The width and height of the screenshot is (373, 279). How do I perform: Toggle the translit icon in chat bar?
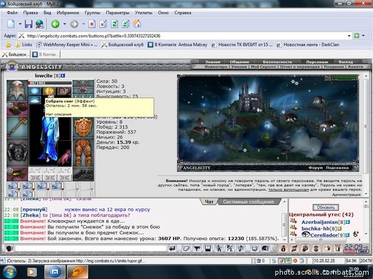230,249
